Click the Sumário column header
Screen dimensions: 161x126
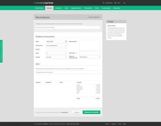coord(79,82)
